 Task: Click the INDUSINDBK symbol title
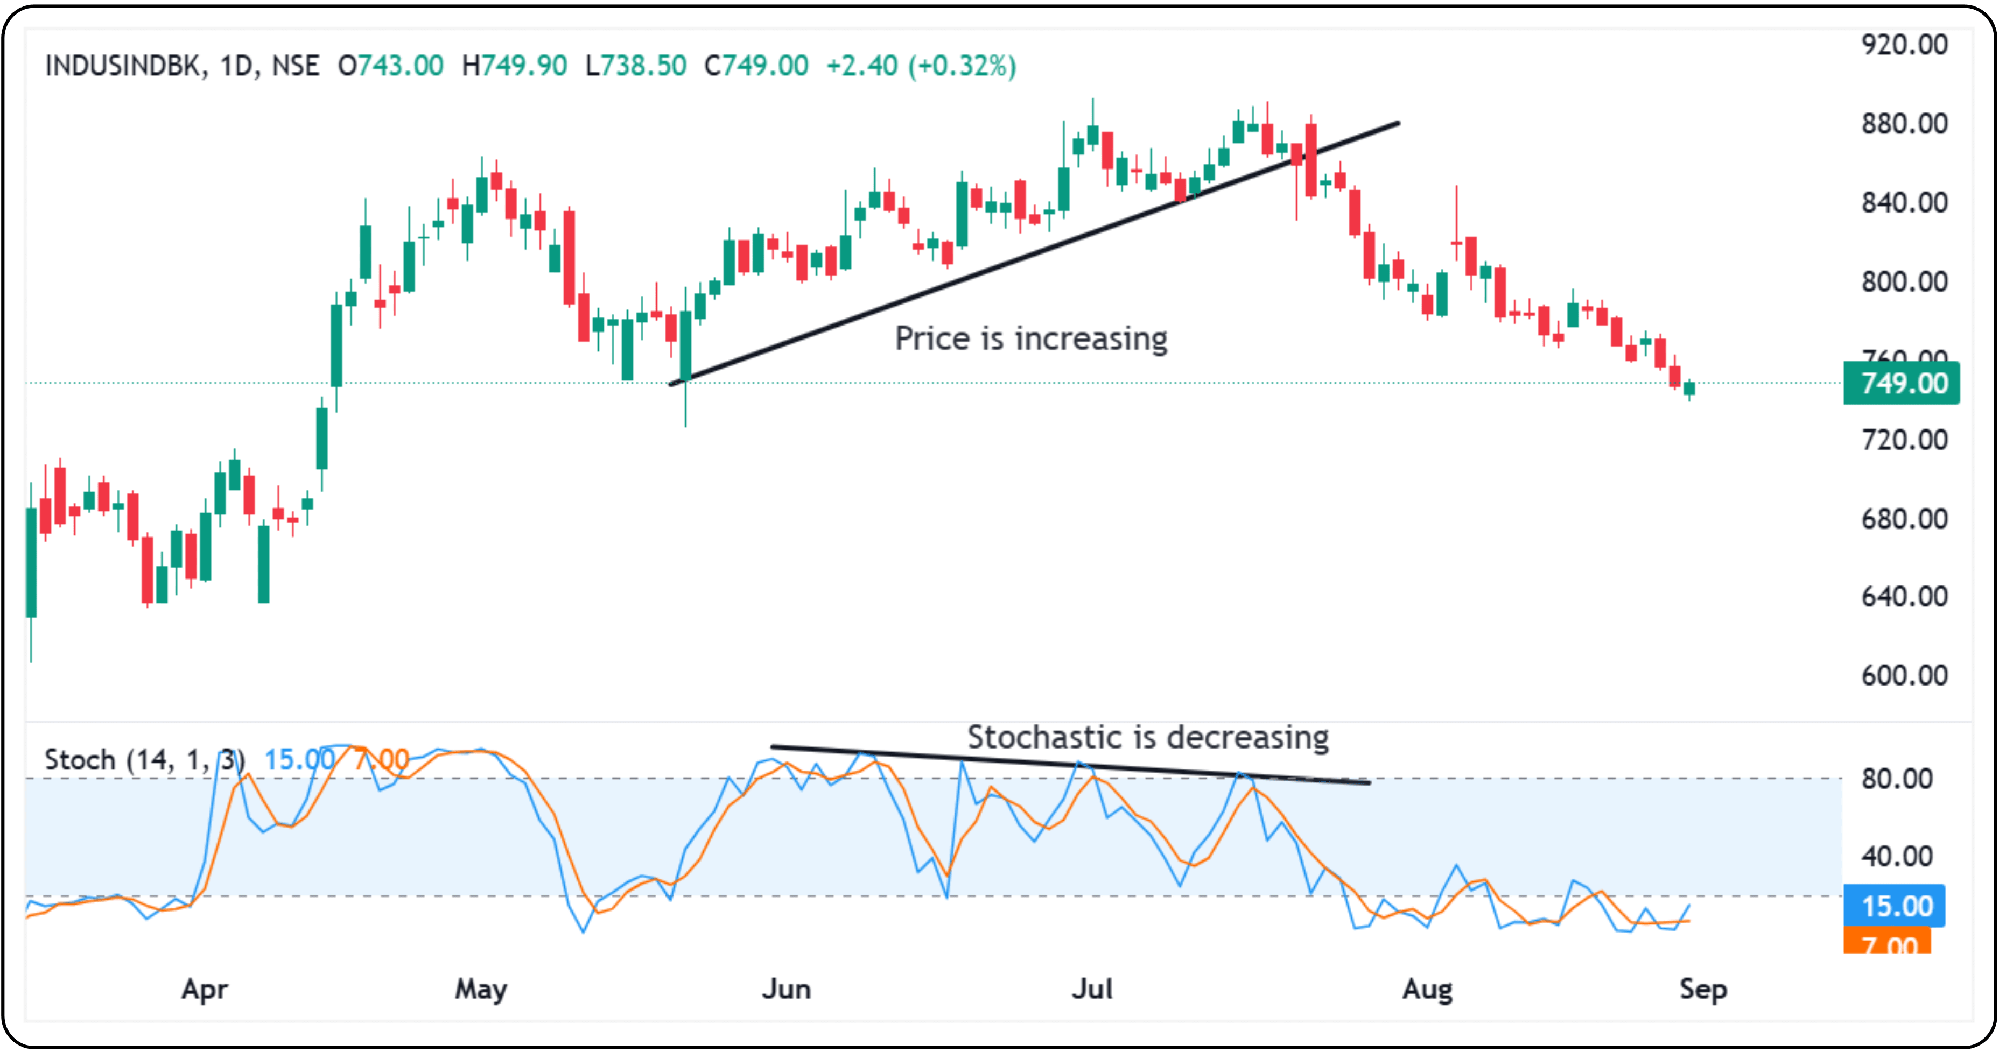coord(124,65)
